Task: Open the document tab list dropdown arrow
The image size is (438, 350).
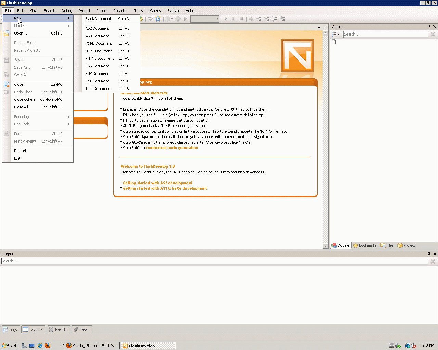Action: [x=319, y=27]
